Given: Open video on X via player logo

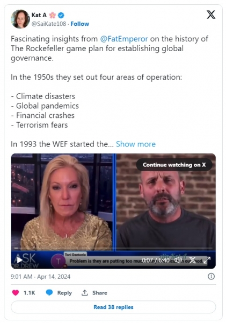Looking at the screenshot, I should 193,260.
